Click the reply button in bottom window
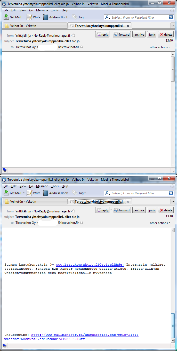This screenshot has height=351, width=177. (x=102, y=210)
